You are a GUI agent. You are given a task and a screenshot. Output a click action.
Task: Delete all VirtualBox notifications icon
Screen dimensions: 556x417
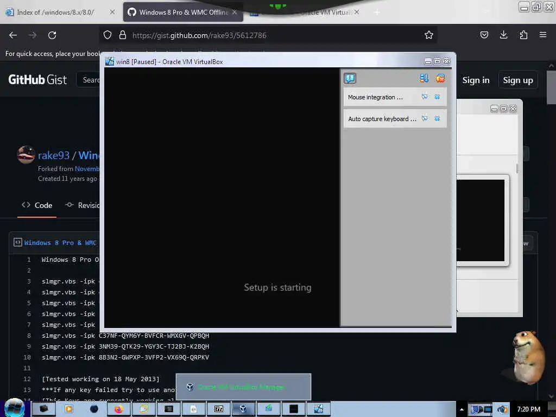(x=440, y=78)
